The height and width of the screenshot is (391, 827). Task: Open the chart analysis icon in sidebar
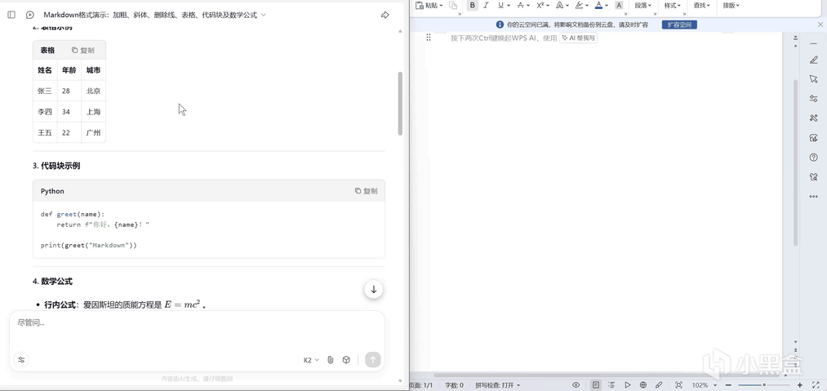click(x=813, y=138)
